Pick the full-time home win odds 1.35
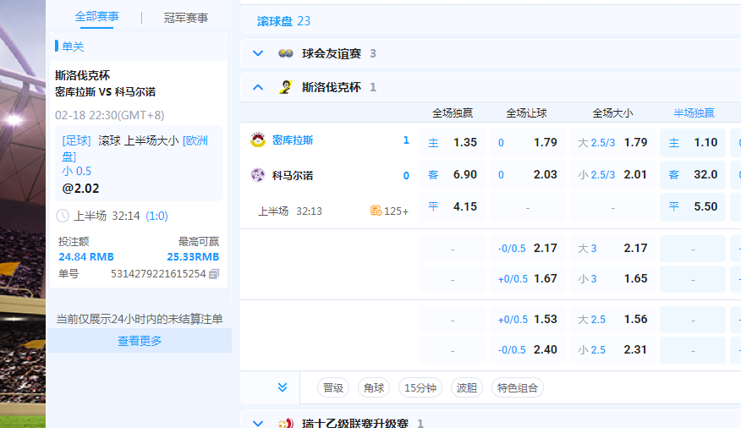The image size is (741, 428). (x=453, y=142)
